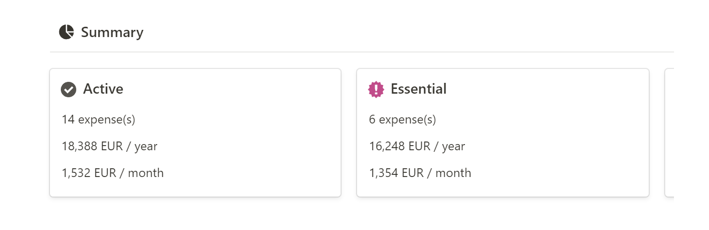
Task: Click the Essential card title
Action: pos(418,89)
